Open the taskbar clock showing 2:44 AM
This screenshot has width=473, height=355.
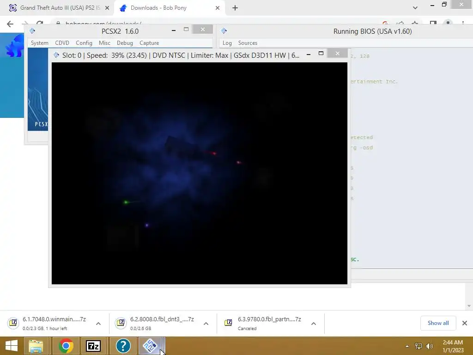coord(453,346)
